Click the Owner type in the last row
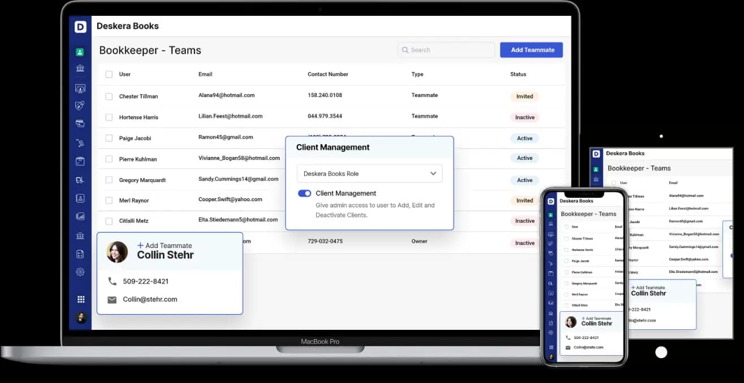 pyautogui.click(x=419, y=241)
